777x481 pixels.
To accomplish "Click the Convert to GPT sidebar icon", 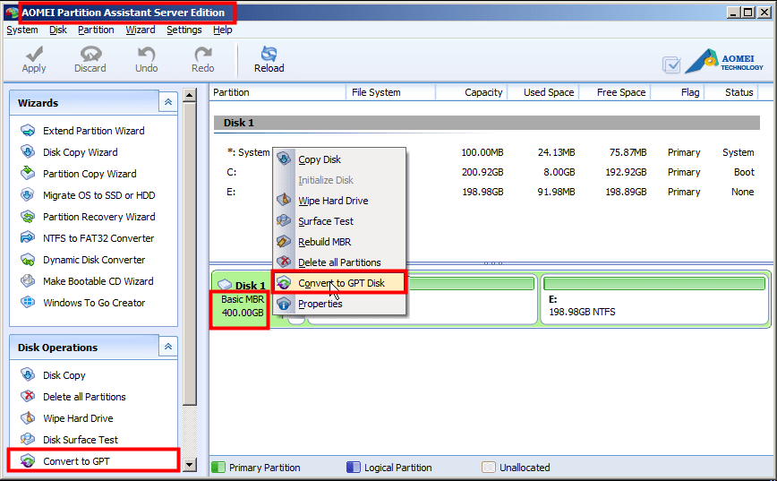I will pyautogui.click(x=28, y=460).
